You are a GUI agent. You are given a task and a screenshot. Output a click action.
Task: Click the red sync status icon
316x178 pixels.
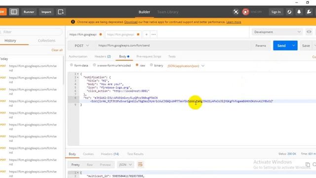pyautogui.click(x=245, y=12)
